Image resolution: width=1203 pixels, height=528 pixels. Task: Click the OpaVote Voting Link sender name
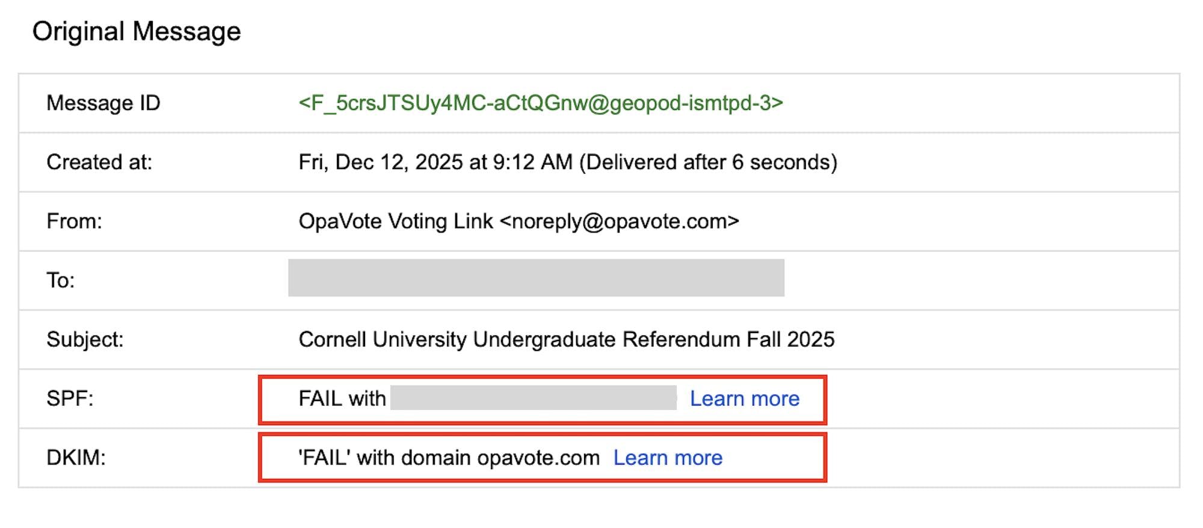395,221
